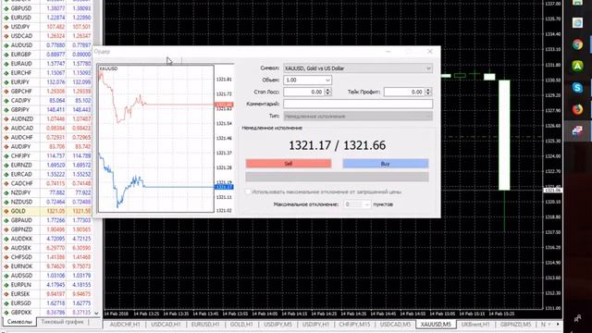The image size is (592, 333).
Task: Sell XAUUSD at 1321.17
Action: pos(289,164)
